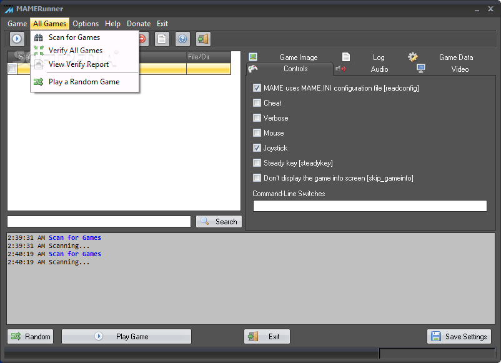The width and height of the screenshot is (501, 363).
Task: Select Play a Random Game menu entry
Action: point(85,82)
